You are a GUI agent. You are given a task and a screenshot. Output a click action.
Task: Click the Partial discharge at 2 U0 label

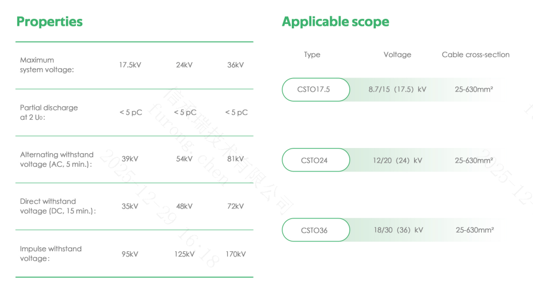[49, 112]
